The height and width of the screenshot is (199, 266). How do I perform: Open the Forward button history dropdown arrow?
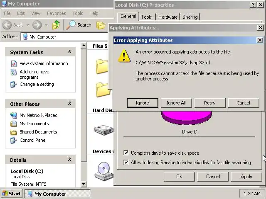(x=46, y=25)
